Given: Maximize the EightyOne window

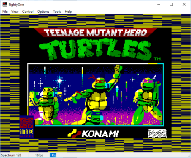Looking at the screenshot, I should click(x=171, y=4).
